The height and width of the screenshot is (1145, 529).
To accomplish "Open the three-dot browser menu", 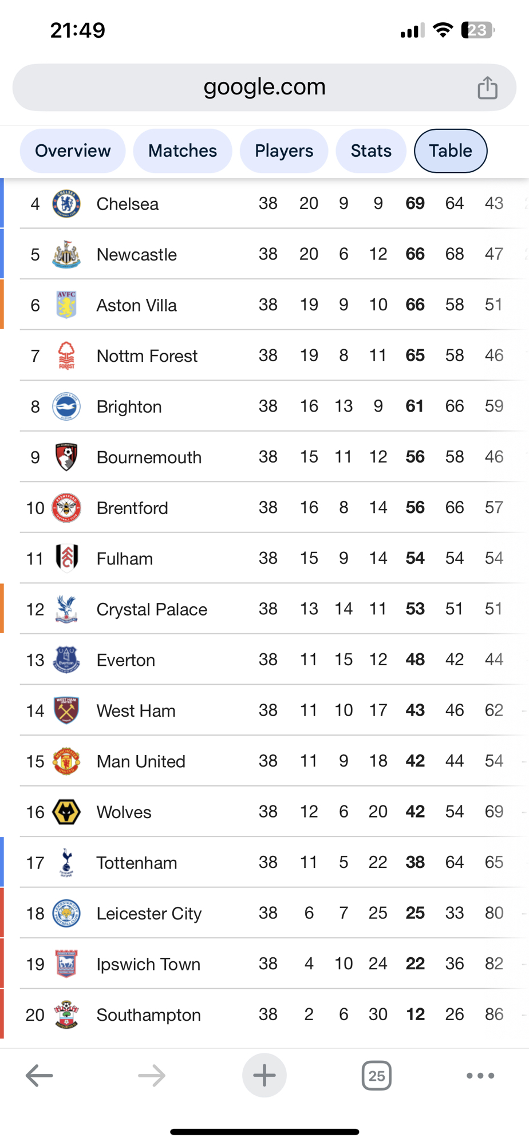I will [480, 1075].
